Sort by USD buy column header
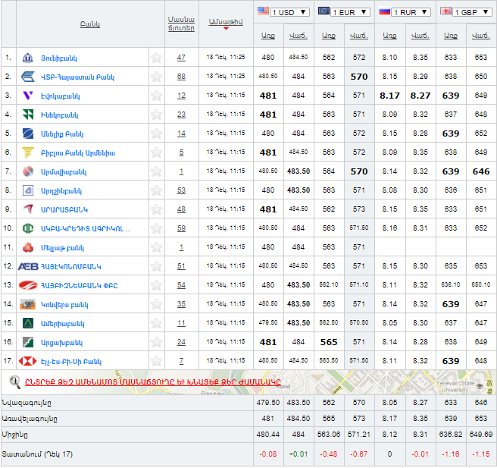This screenshot has width=497, height=468. [x=268, y=36]
